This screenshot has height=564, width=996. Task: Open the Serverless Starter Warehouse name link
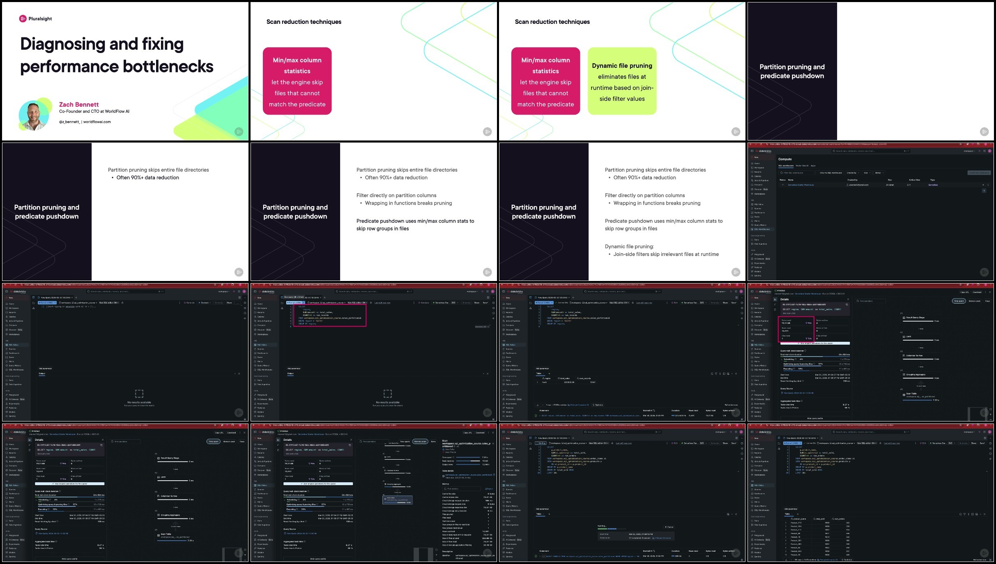tap(800, 185)
